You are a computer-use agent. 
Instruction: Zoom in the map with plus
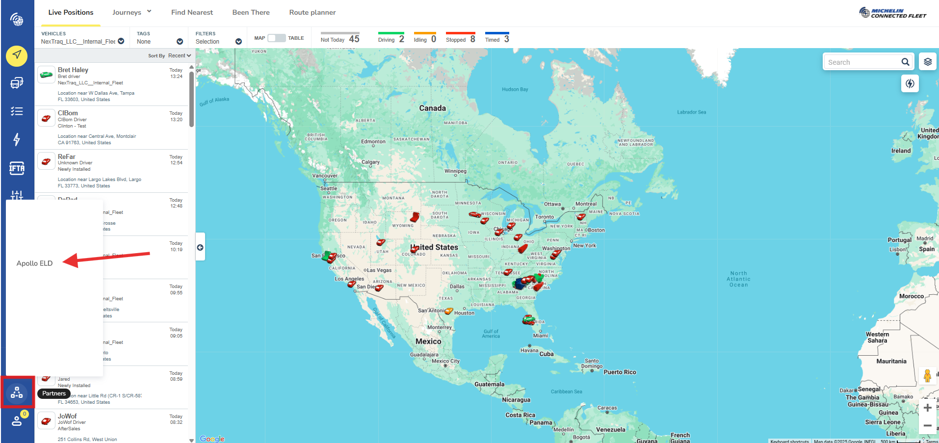click(x=927, y=408)
